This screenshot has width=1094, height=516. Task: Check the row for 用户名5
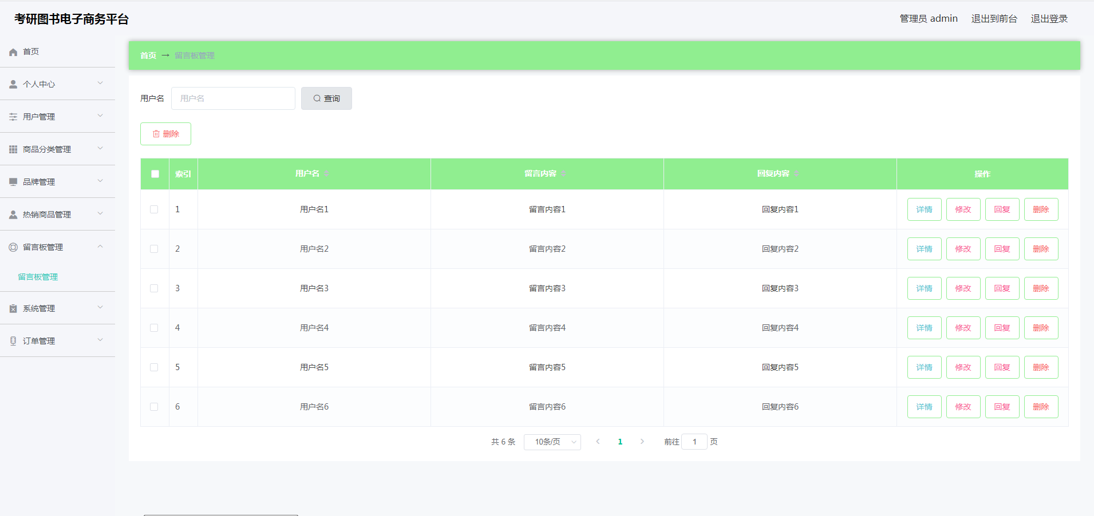point(154,367)
